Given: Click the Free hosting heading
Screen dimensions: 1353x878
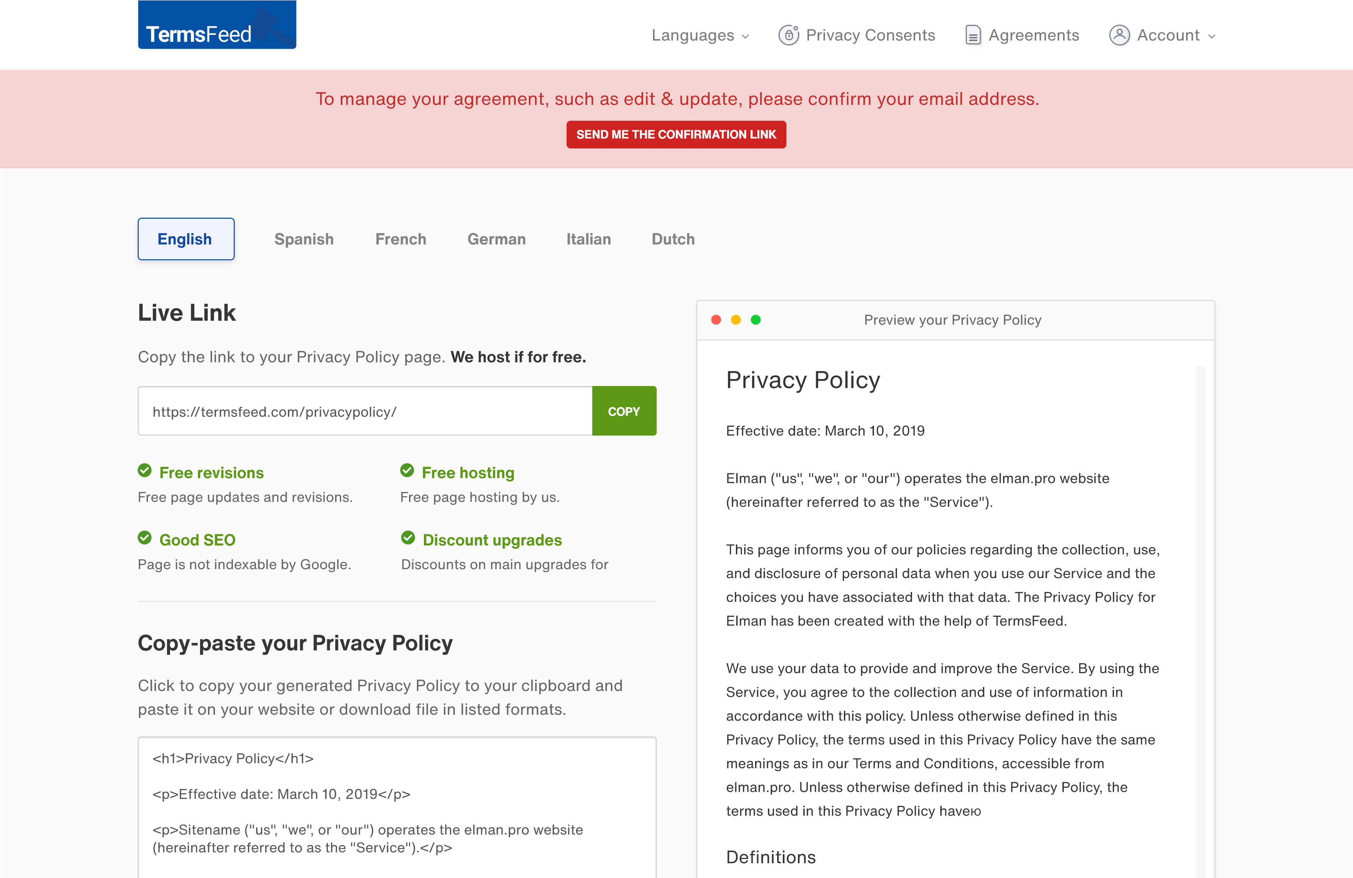Looking at the screenshot, I should click(x=468, y=473).
